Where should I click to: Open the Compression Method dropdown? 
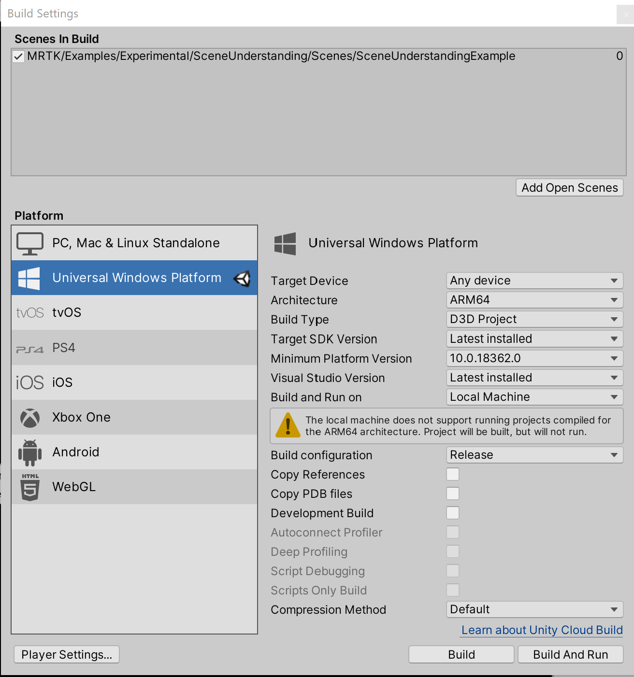pos(534,609)
